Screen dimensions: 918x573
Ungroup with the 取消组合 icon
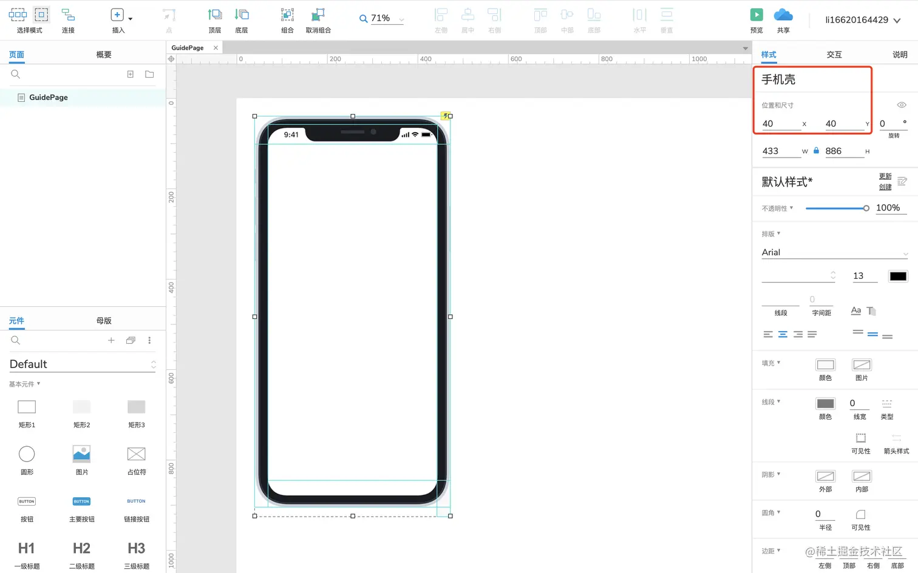[x=318, y=15]
